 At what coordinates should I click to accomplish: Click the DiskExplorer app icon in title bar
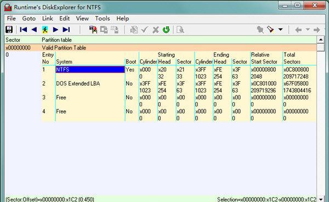point(8,7)
